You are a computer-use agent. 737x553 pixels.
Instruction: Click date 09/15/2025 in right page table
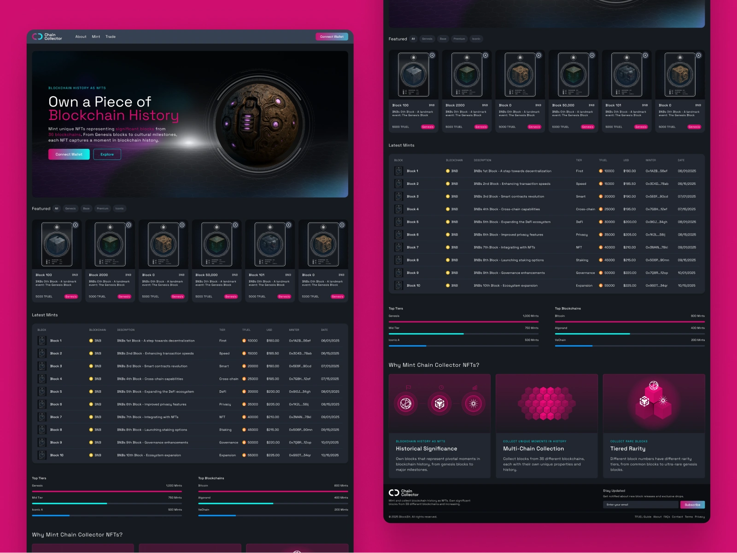tap(687, 260)
